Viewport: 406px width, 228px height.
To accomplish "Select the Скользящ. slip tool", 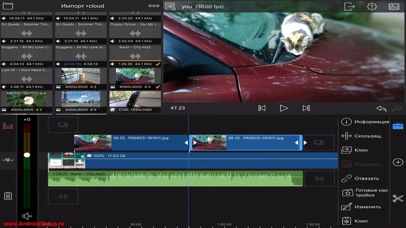I will click(x=362, y=136).
